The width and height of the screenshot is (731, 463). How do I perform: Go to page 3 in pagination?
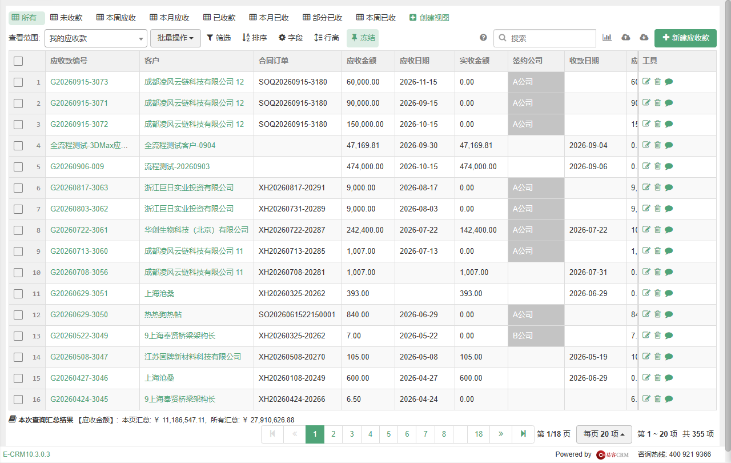click(x=352, y=434)
